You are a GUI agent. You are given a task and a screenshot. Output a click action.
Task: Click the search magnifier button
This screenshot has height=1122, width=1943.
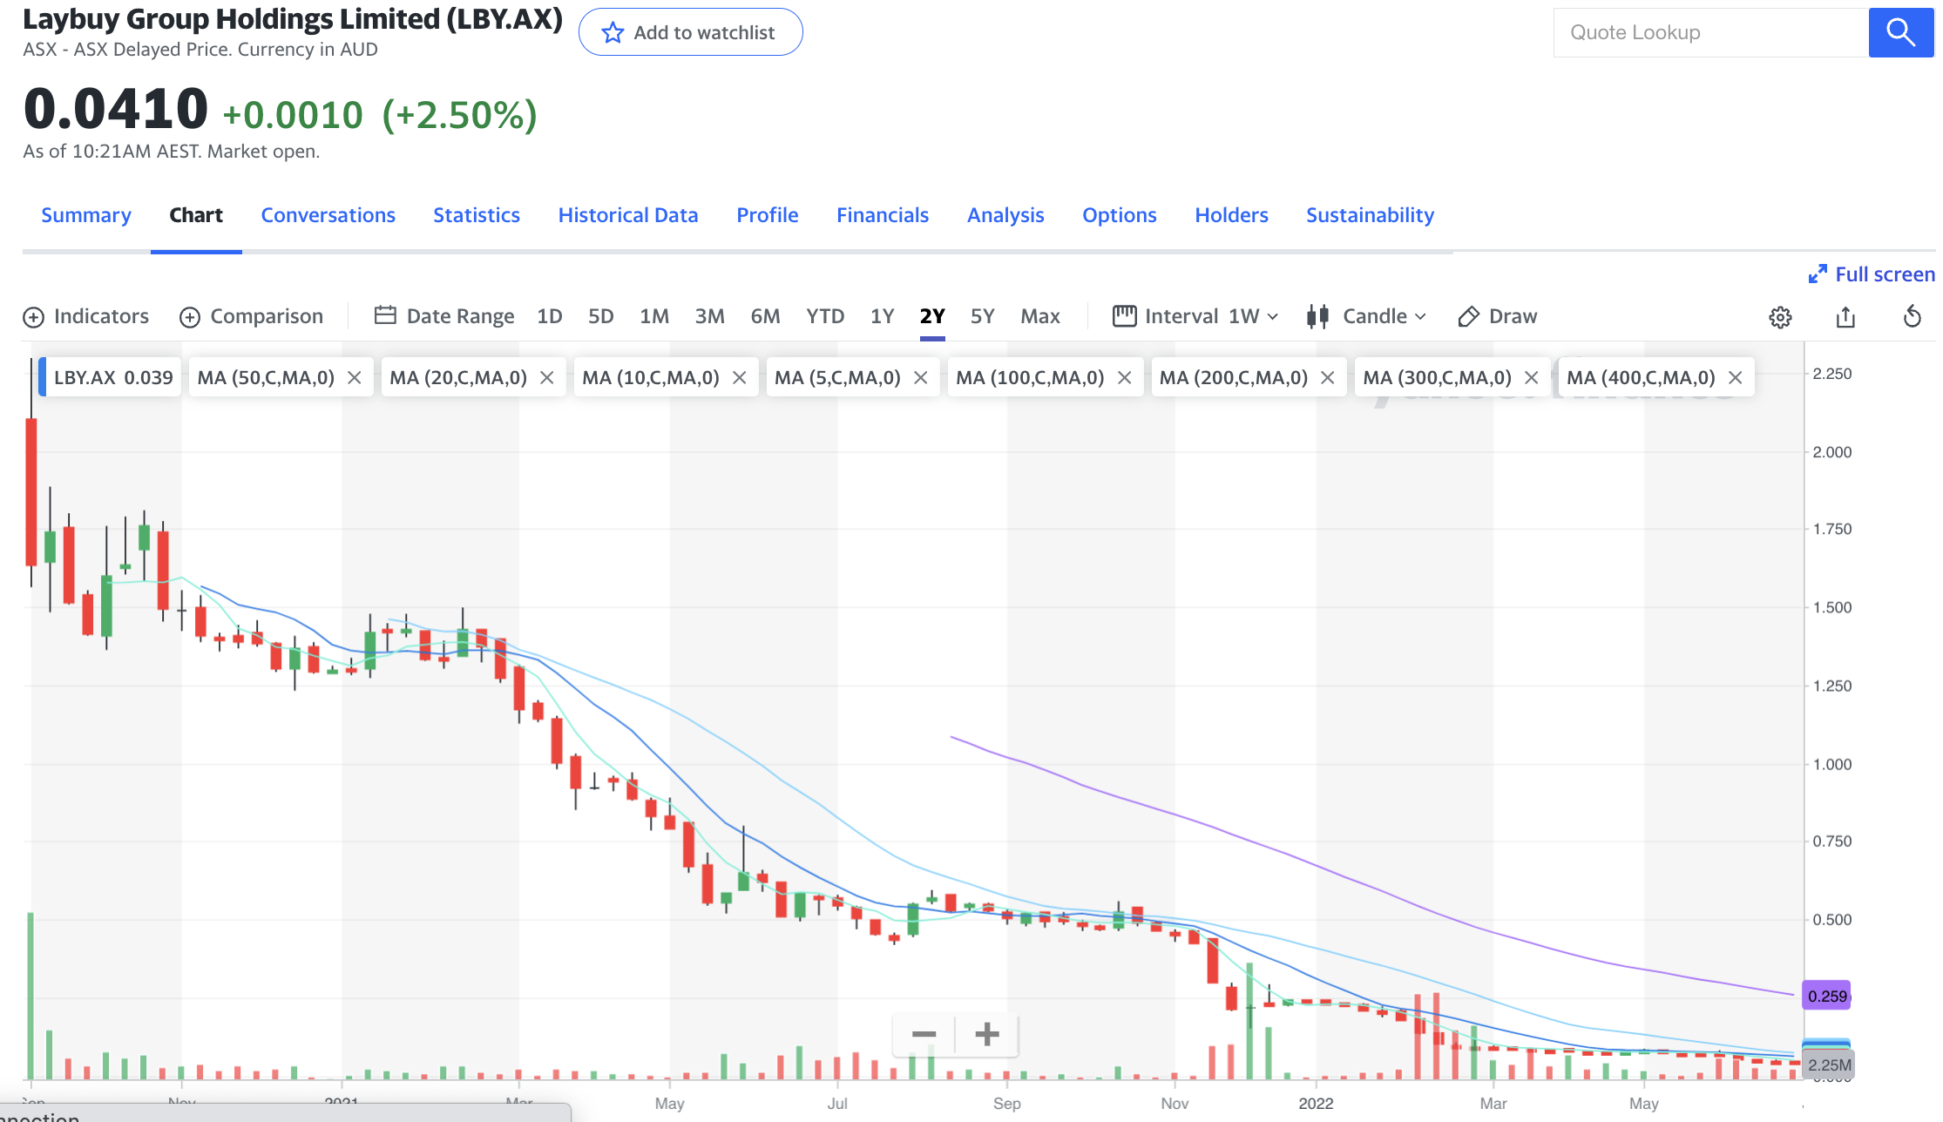1900,32
